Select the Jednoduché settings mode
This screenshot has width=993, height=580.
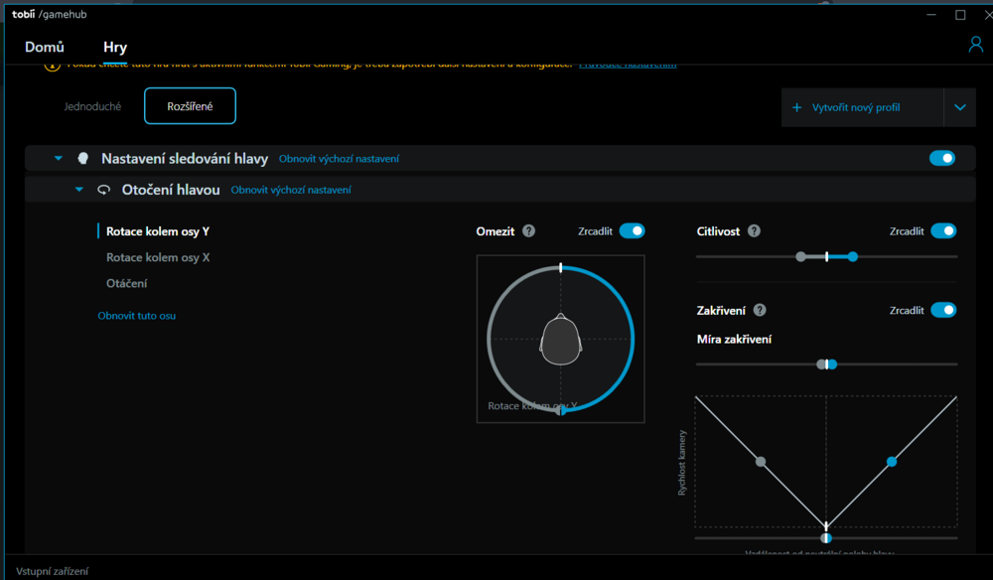[93, 106]
